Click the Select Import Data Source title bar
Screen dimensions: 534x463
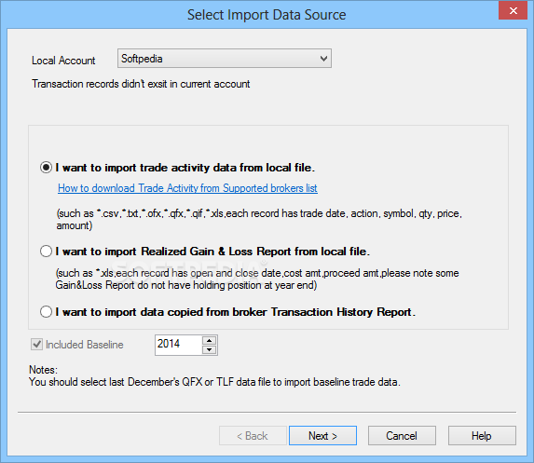(x=267, y=15)
